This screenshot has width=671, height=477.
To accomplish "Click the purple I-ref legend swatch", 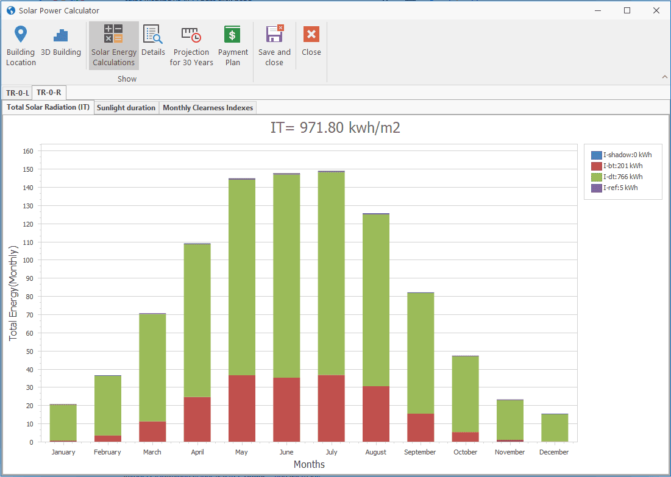I will (597, 188).
